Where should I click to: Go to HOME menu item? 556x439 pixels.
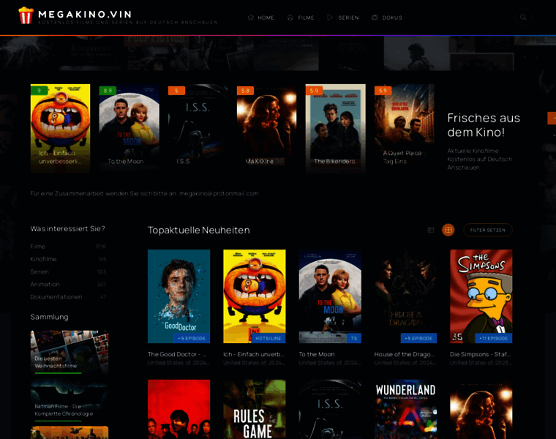pos(261,18)
